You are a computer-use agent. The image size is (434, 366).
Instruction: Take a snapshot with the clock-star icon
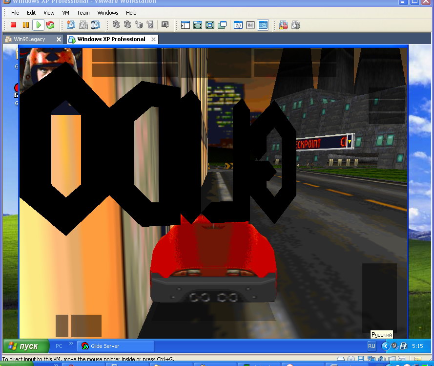click(71, 25)
